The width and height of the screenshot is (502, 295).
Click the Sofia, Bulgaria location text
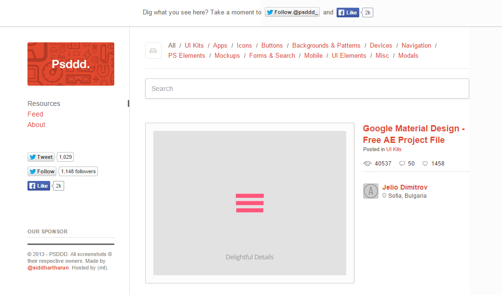coord(407,196)
